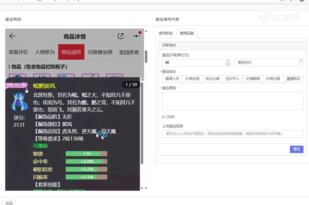This screenshot has height=205, width=309.
Task: Open the three-dot more menu icon
Action: coord(136,36)
